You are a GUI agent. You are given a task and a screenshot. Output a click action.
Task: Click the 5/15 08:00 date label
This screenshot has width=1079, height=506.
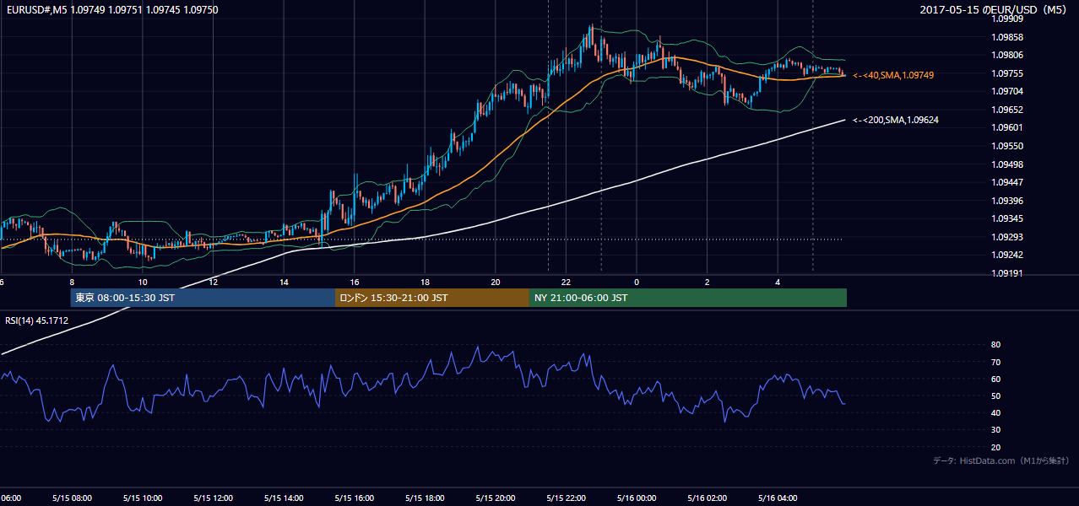71,498
